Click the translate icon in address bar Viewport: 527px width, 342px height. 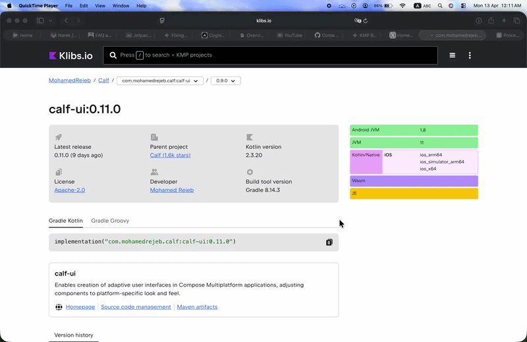(x=358, y=20)
